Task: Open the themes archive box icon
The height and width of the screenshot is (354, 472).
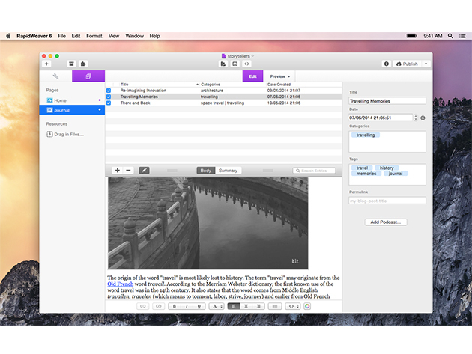Action: pos(71,64)
